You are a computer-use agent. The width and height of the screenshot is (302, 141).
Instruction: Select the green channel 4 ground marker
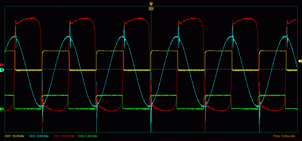2,109
